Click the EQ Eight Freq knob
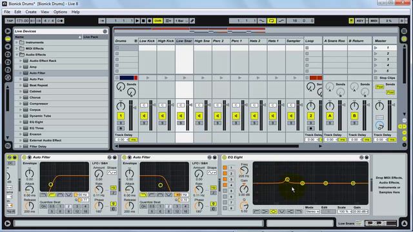413x232 pixels. pos(244,171)
